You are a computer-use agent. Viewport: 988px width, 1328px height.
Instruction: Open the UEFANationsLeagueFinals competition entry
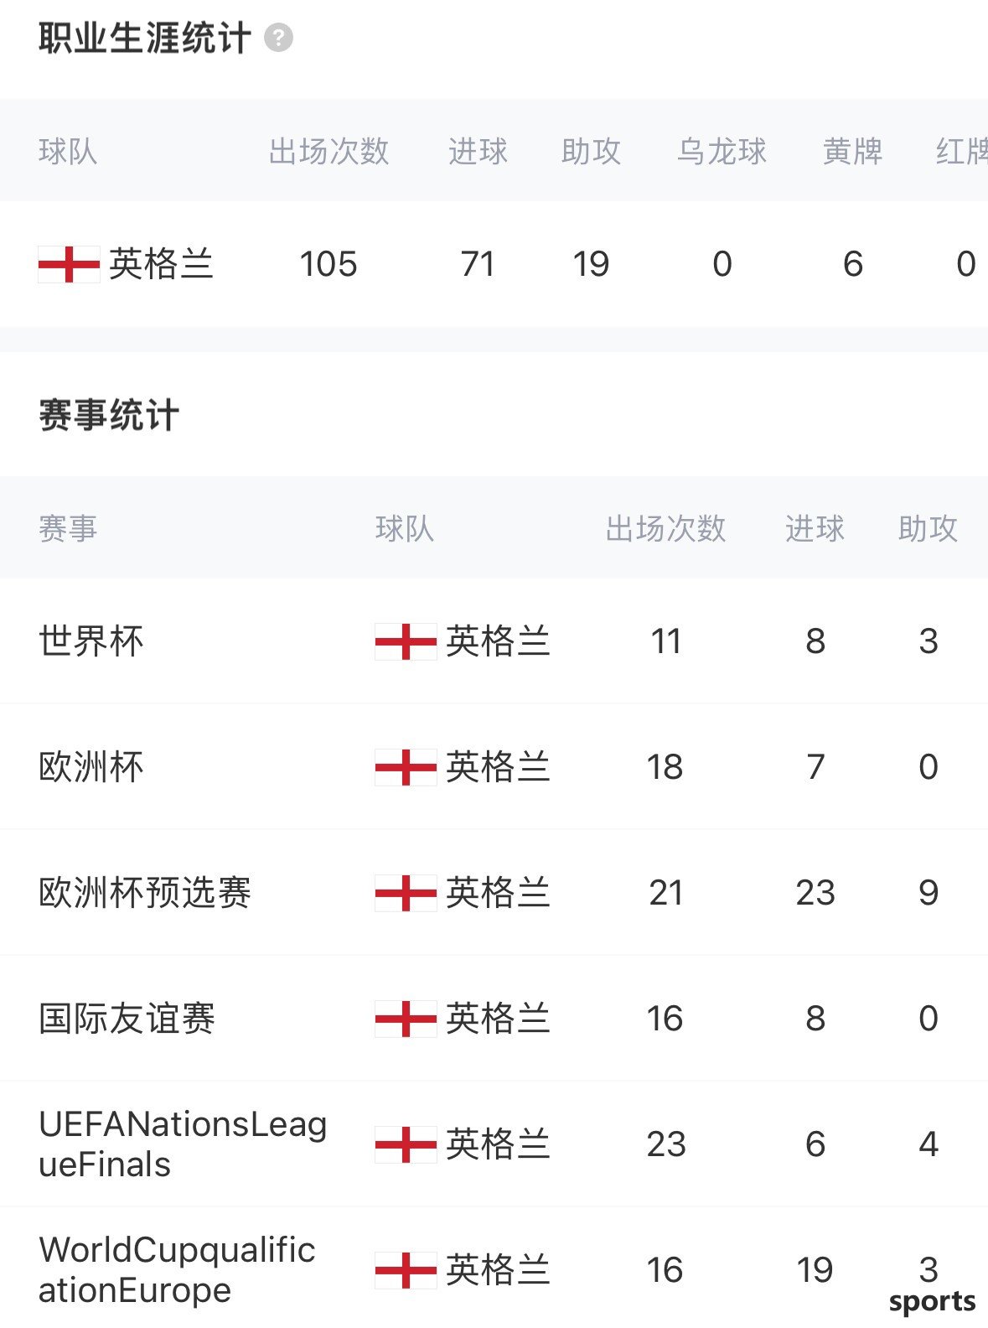183,1144
